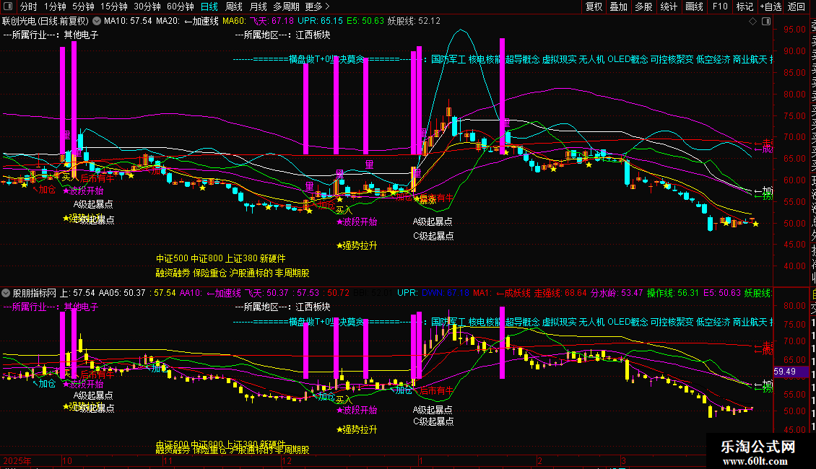Click the 叠加 overlay button
Screen dimensions: 816x469
[619, 6]
